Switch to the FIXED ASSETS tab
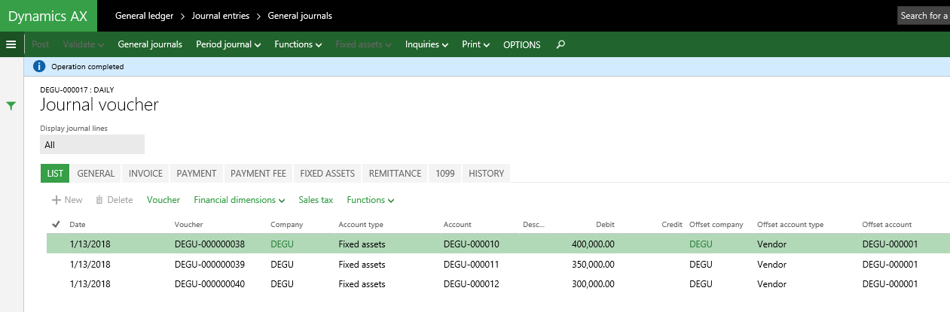Viewport: 950px width, 312px height. pyautogui.click(x=327, y=173)
